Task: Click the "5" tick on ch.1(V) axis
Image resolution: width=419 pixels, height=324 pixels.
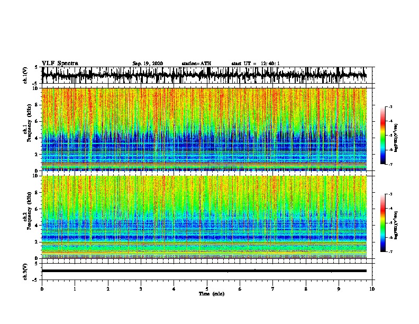Action: pos(36,67)
